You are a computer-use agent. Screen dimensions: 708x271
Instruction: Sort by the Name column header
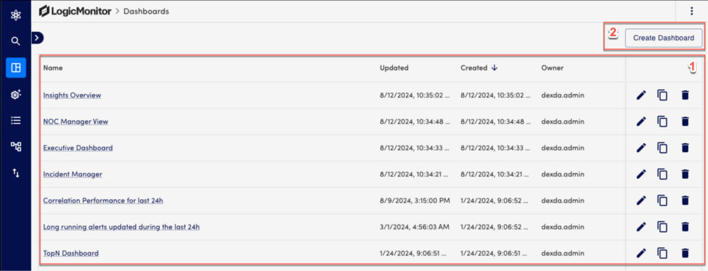point(53,68)
